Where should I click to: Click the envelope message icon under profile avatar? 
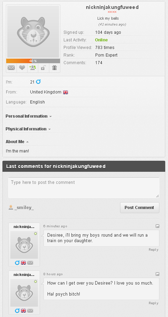(x=11, y=68)
